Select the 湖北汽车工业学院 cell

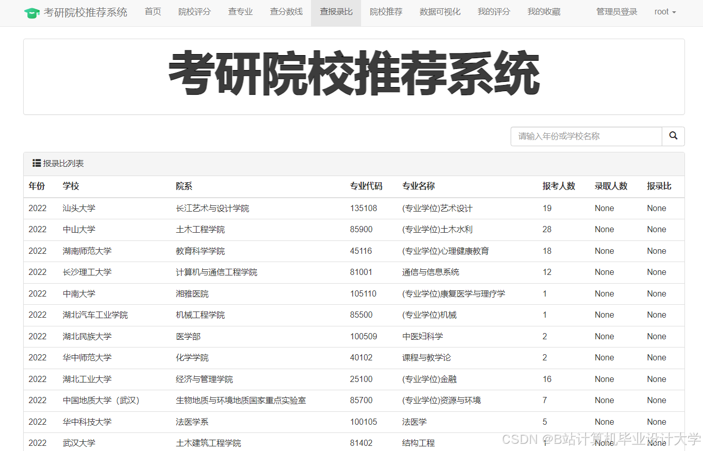coord(95,315)
